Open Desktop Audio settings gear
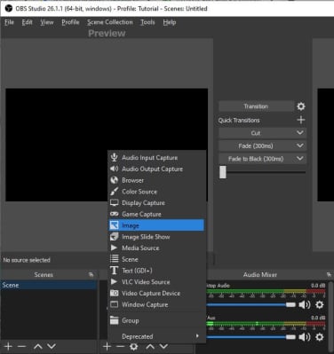This screenshot has width=334, height=354. coord(320,304)
